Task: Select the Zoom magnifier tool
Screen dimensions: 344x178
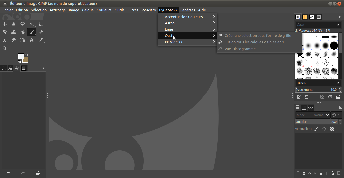Action: [5, 49]
